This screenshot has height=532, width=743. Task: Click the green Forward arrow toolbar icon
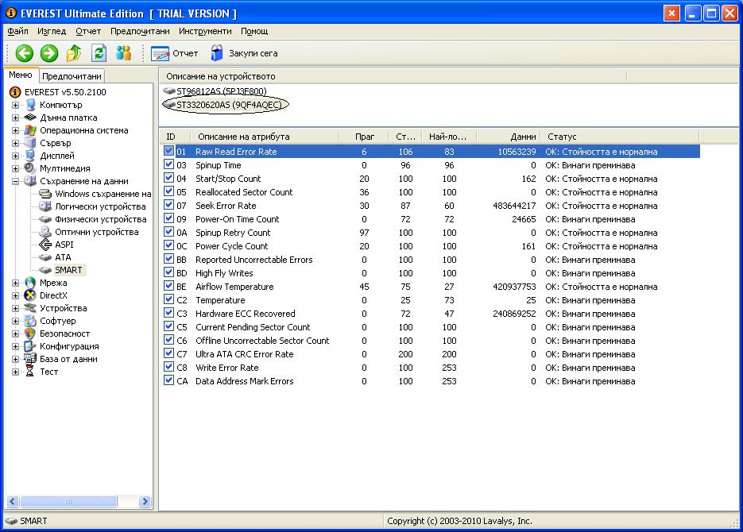pyautogui.click(x=49, y=53)
